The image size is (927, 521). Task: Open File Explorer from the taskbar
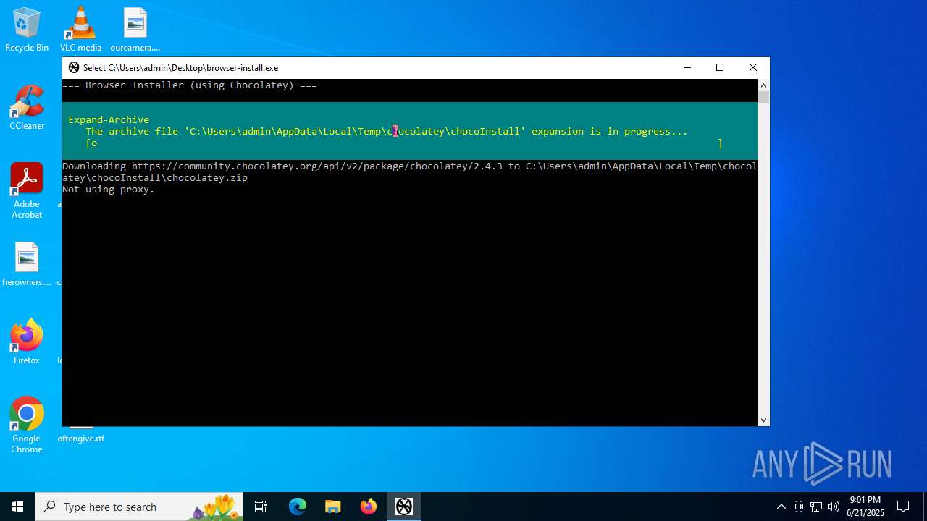(333, 507)
